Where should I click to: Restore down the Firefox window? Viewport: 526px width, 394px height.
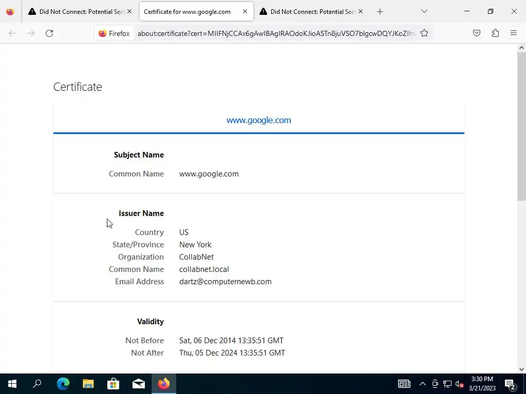[490, 11]
